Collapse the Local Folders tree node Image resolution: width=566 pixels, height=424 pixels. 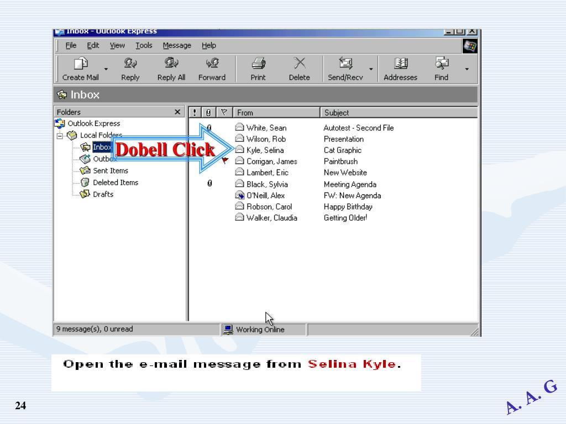[x=60, y=136]
